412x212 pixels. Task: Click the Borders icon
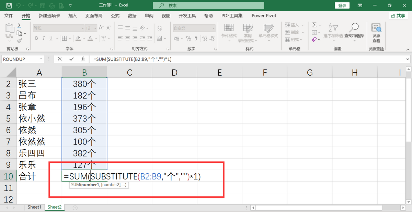pos(64,38)
